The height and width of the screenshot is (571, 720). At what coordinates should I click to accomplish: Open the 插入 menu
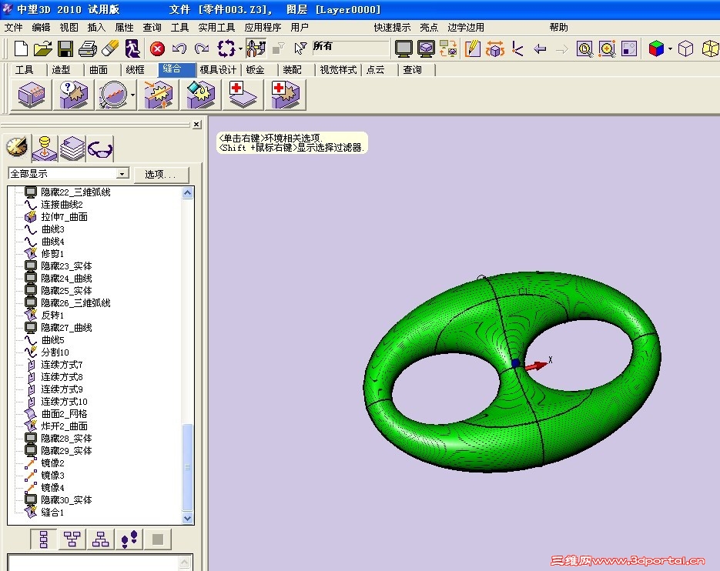tap(96, 28)
